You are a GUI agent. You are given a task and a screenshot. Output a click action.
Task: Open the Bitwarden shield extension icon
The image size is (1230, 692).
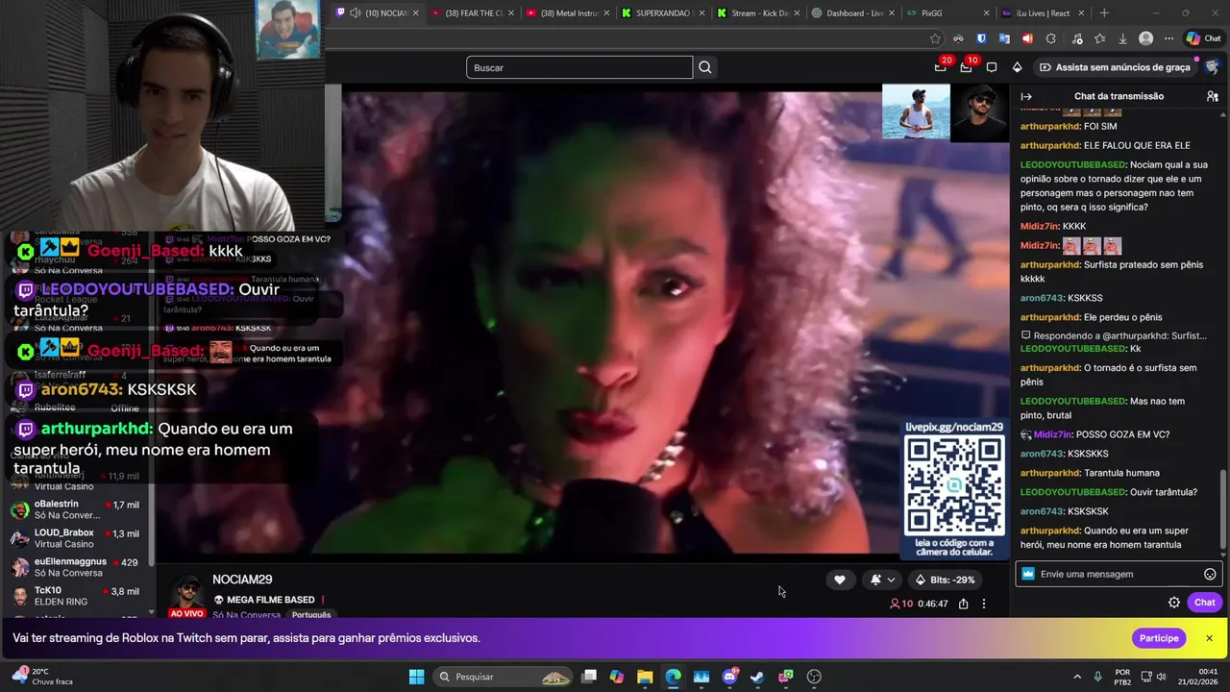click(981, 38)
